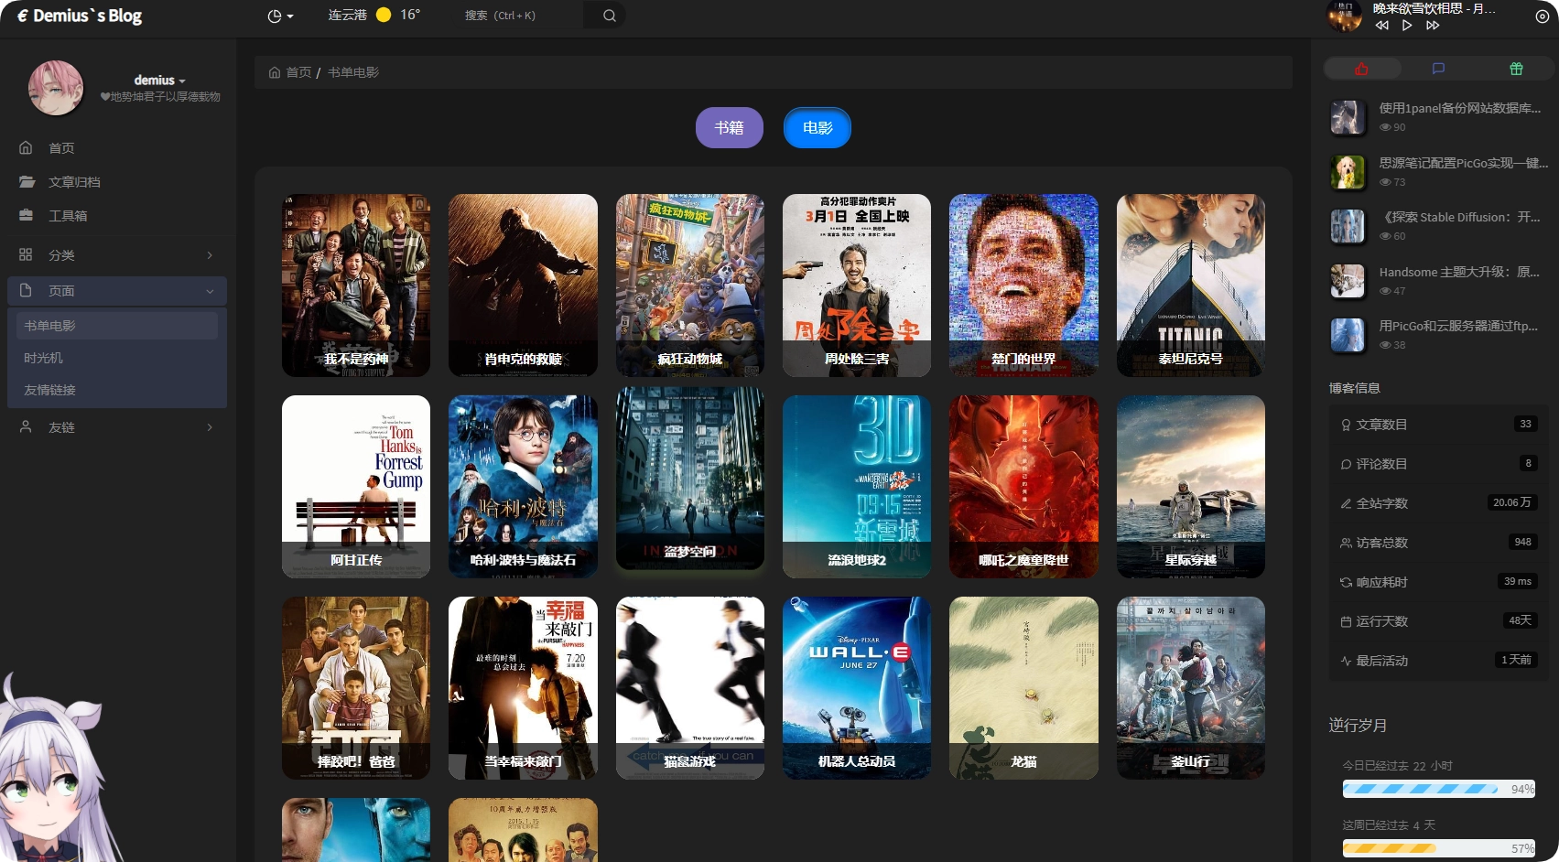The width and height of the screenshot is (1559, 862).
Task: Switch to the 书籍 books tab
Action: tap(729, 128)
